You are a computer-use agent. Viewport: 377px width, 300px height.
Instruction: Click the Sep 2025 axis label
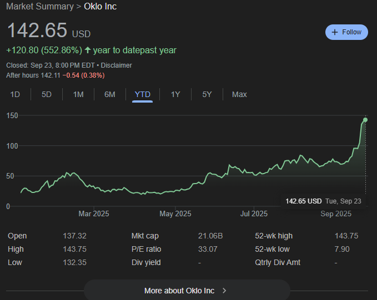(x=336, y=214)
